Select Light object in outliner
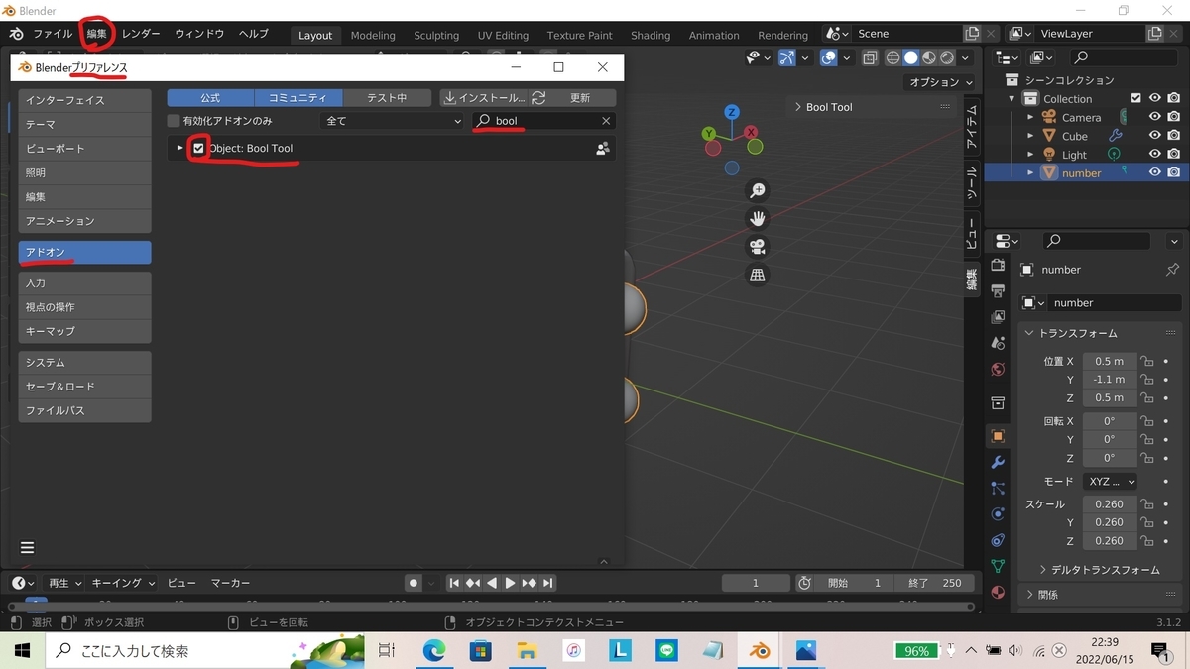The height and width of the screenshot is (669, 1190). [x=1074, y=155]
